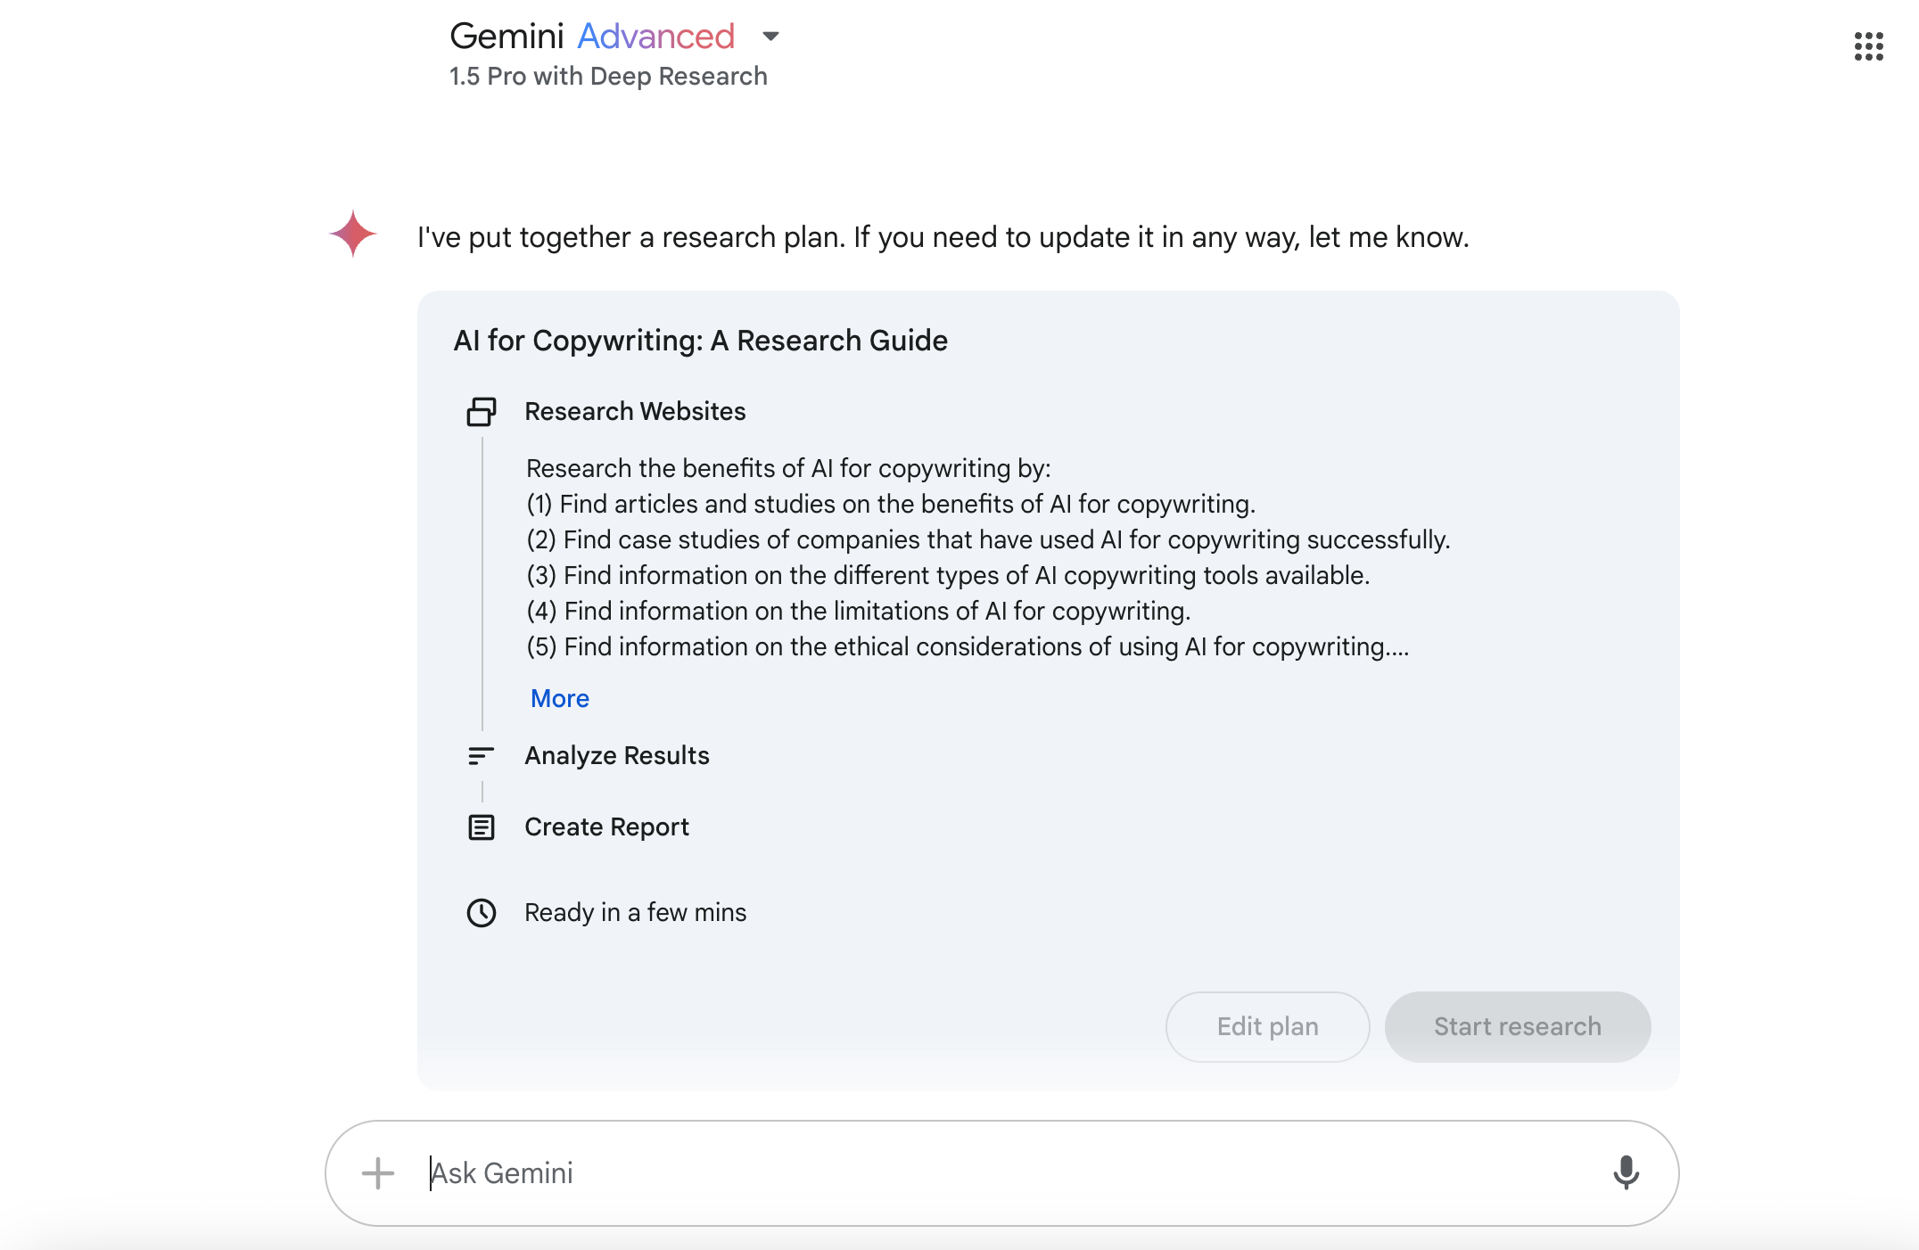Image resolution: width=1919 pixels, height=1250 pixels.
Task: Click the Research Websites windows icon
Action: pyautogui.click(x=482, y=411)
